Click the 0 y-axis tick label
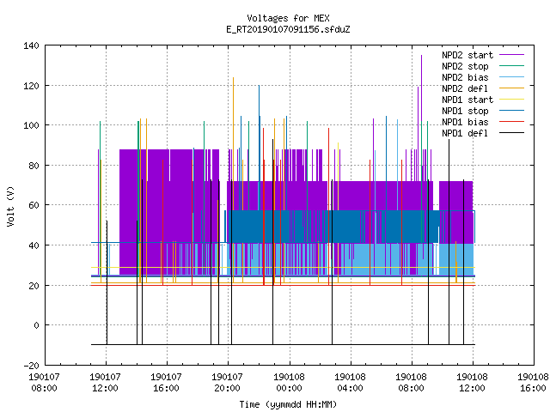The height and width of the screenshot is (412, 550). (x=36, y=325)
